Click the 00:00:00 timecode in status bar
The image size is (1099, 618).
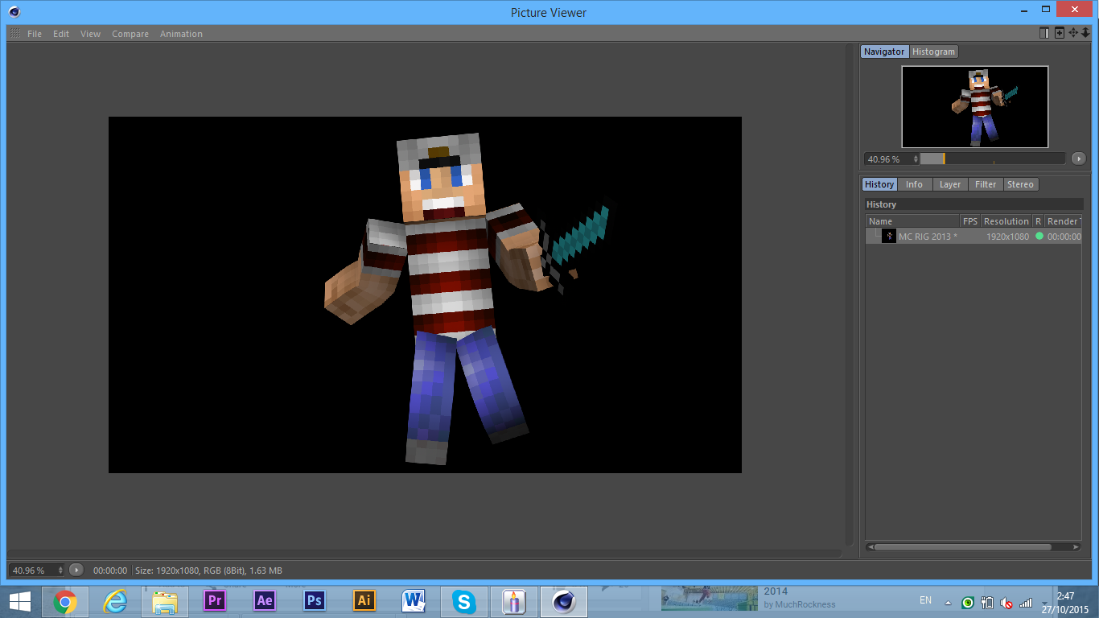[110, 571]
